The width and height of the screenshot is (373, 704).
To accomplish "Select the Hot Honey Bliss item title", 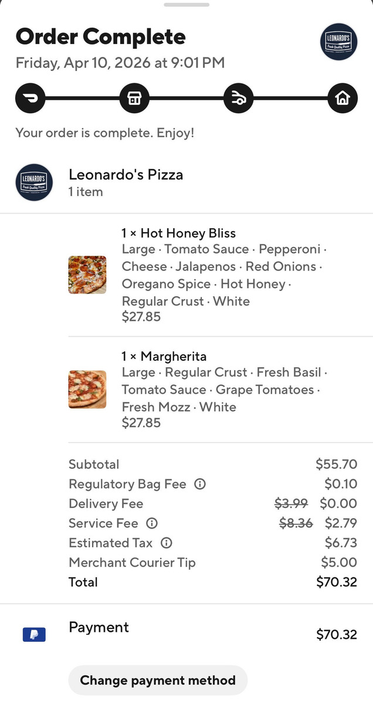I will coord(179,233).
